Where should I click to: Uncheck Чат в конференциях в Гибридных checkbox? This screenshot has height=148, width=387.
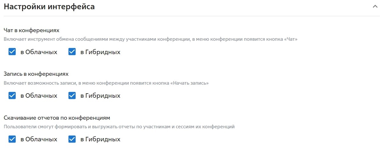(72, 52)
